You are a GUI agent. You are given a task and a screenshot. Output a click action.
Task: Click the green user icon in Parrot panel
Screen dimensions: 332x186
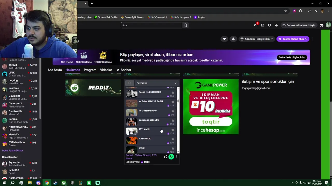pos(171,157)
